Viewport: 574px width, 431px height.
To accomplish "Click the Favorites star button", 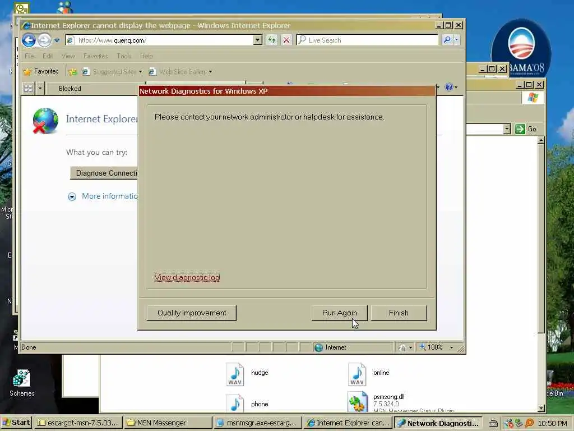I will 41,71.
